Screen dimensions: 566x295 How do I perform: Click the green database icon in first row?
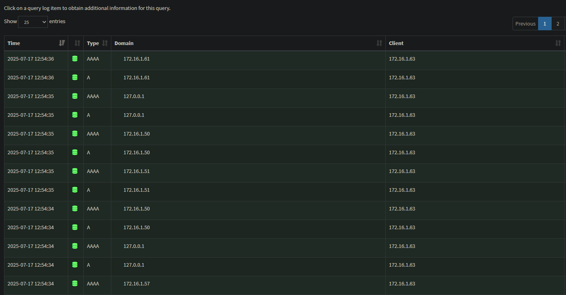(75, 59)
